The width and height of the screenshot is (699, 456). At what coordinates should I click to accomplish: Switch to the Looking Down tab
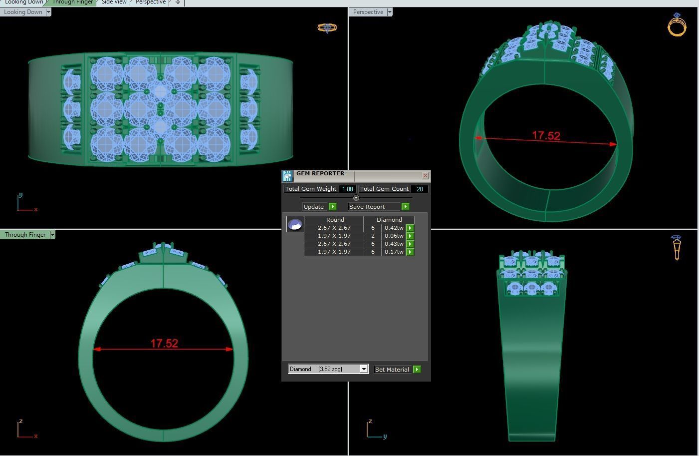[x=23, y=2]
